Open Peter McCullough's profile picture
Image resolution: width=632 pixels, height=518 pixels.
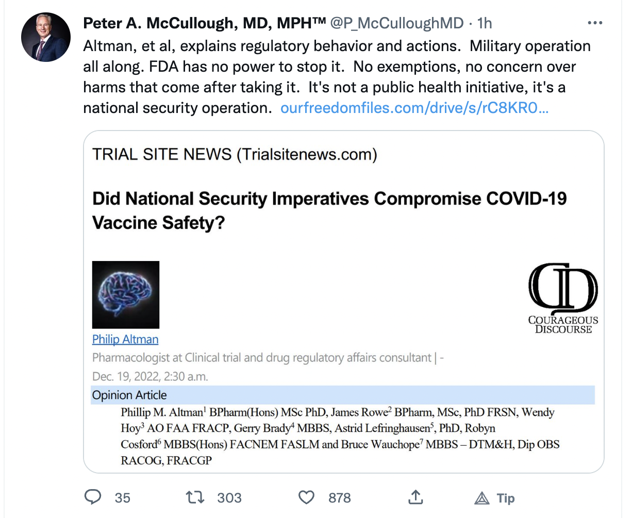46,37
